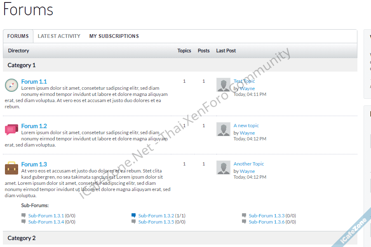Click the gray icon beside Sub-Forum 1.3.6

(244, 221)
